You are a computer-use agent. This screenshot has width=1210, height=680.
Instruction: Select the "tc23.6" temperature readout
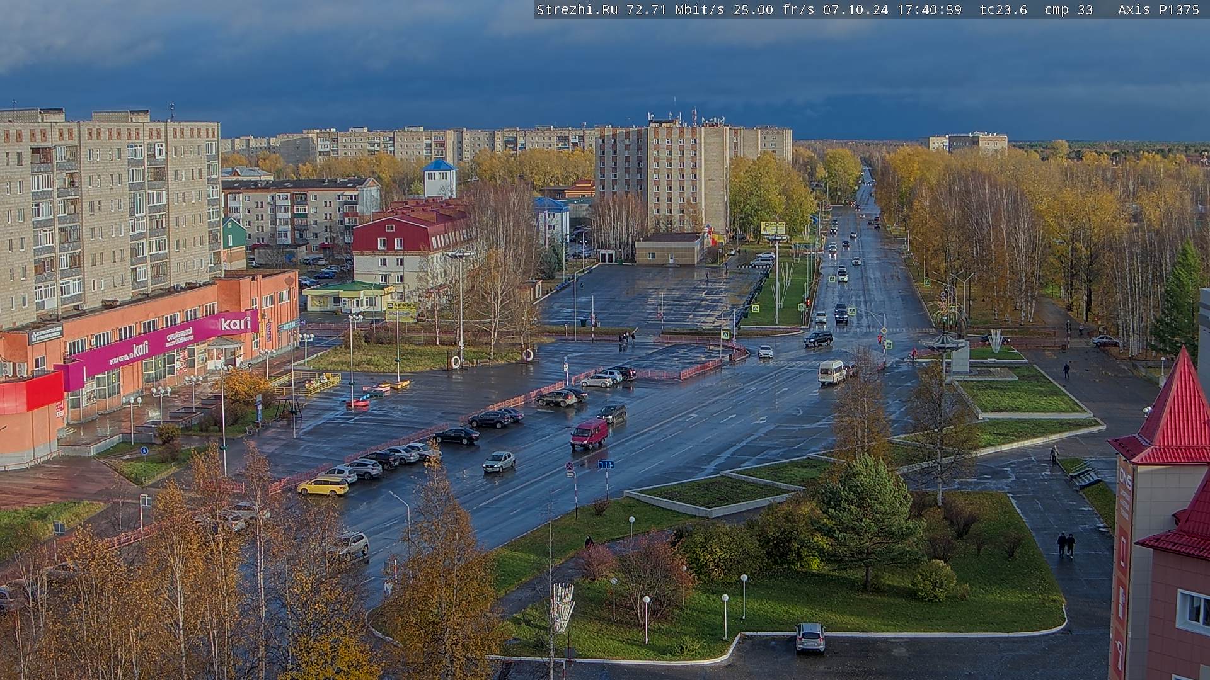click(1003, 9)
